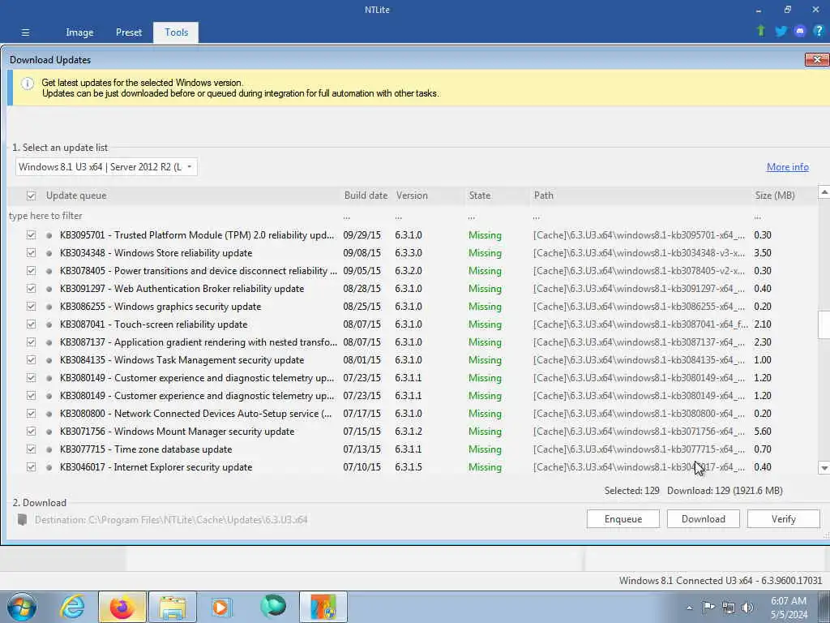Uncheck KB3091297 Web Authentication Broker update
Screen dimensions: 830x623
[x=32, y=289]
